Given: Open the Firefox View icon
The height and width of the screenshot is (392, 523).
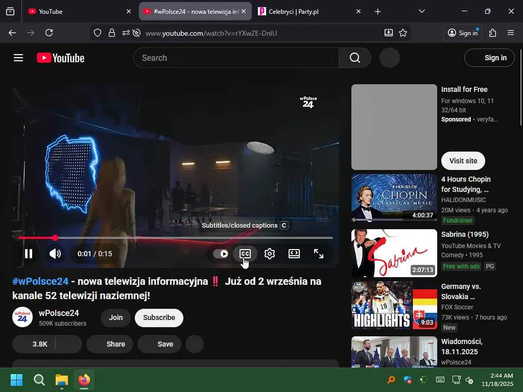Looking at the screenshot, I should pos(10,12).
